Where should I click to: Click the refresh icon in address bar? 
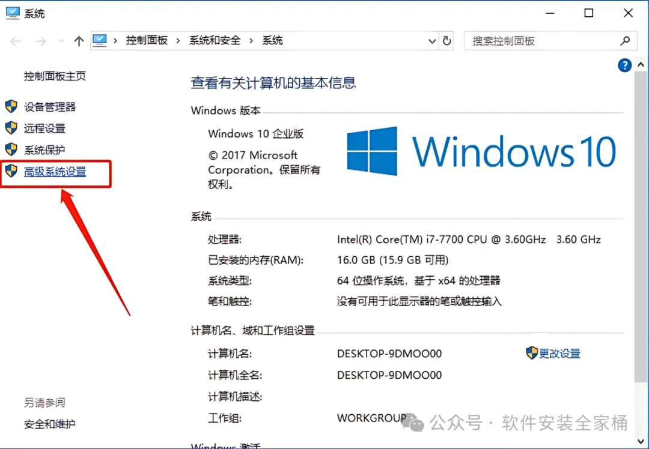(446, 40)
